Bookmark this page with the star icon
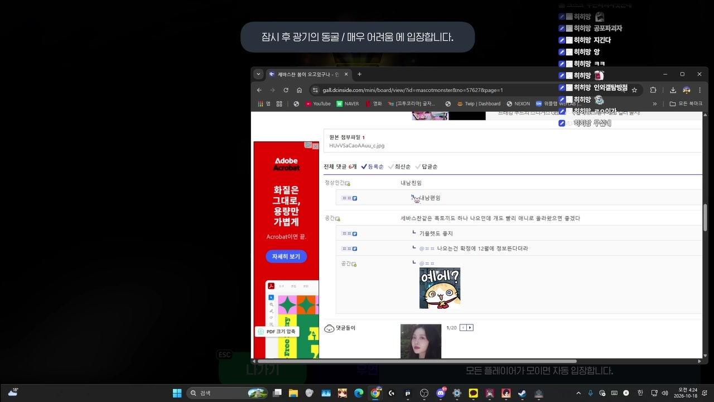Screen dimensions: 714x402 click(634, 90)
